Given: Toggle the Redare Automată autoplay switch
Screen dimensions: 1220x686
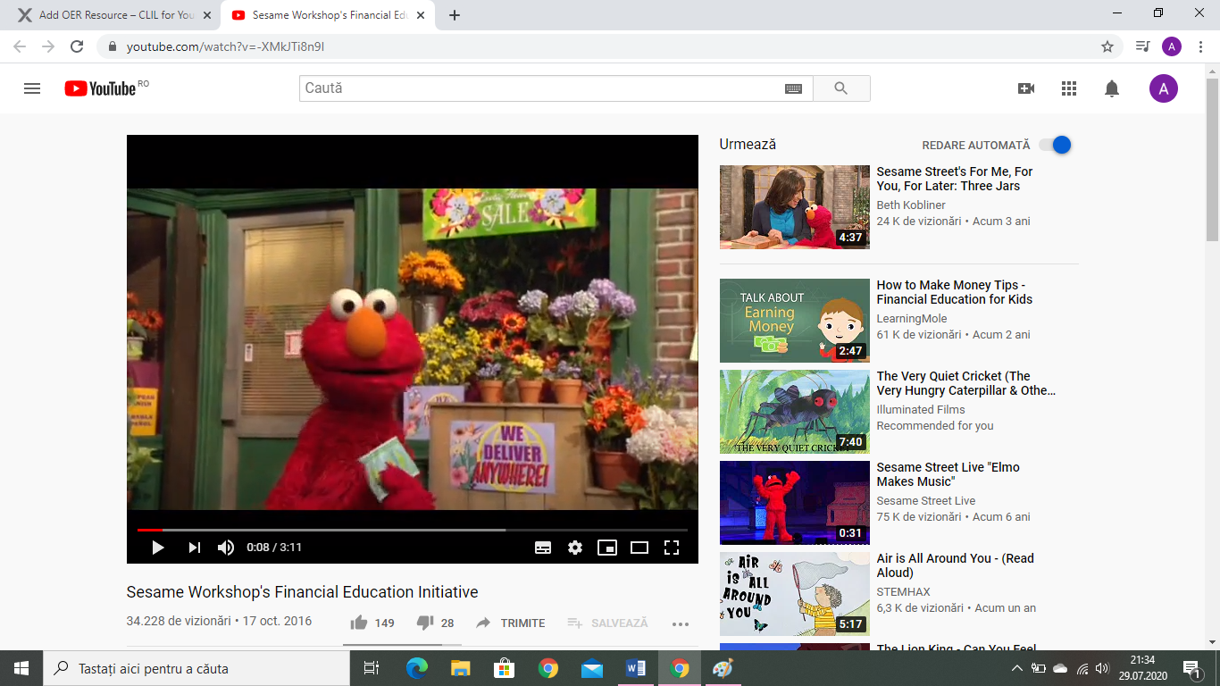Looking at the screenshot, I should coord(1055,145).
